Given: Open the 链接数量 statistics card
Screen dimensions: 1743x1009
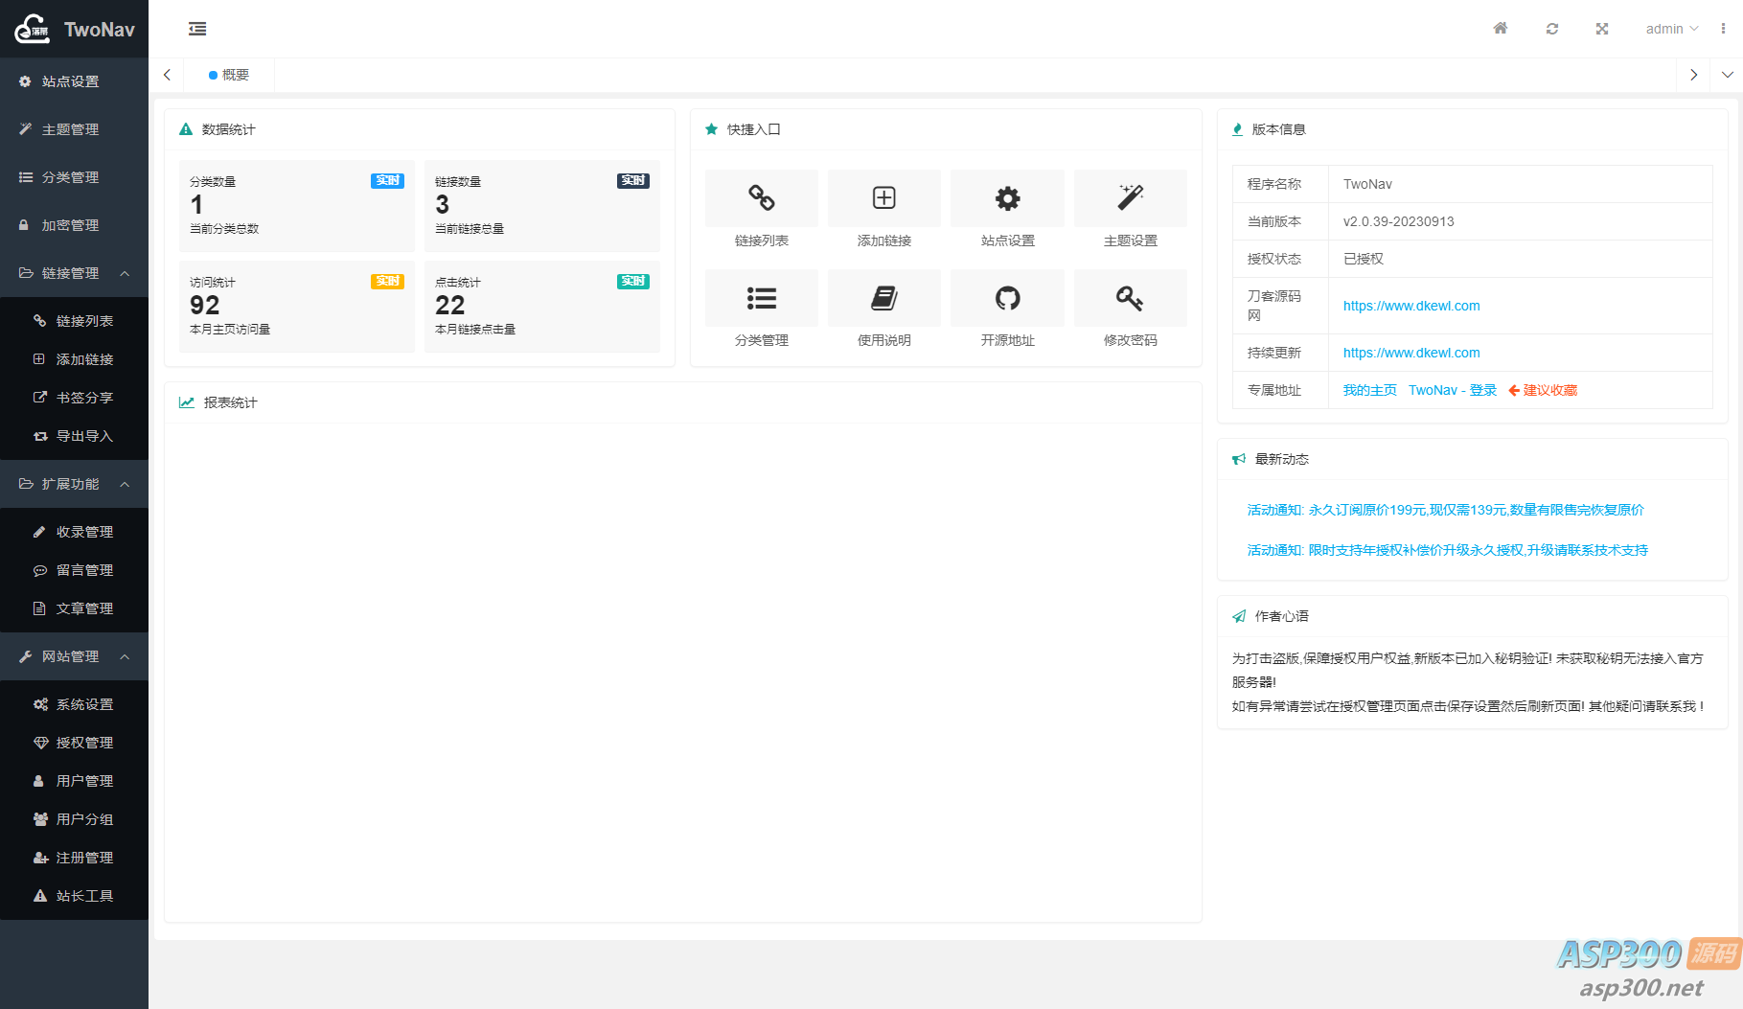Looking at the screenshot, I should coord(542,206).
